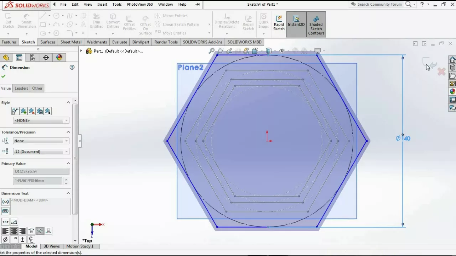The image size is (456, 256).
Task: Open the Display Style cube icon
Action: 269,51
